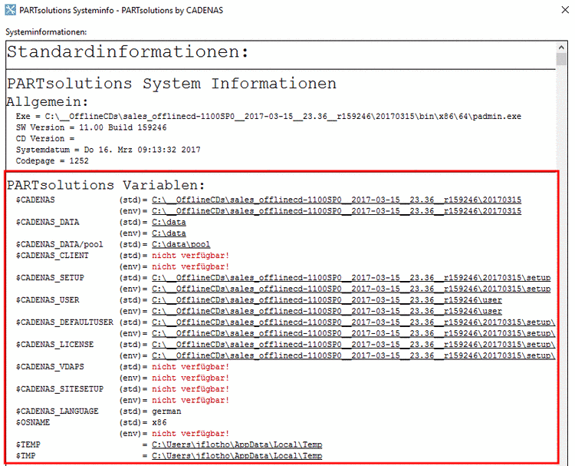The image size is (575, 466).
Task: Open the $CADENAS_SETUP (env) path link
Action: pos(351,289)
